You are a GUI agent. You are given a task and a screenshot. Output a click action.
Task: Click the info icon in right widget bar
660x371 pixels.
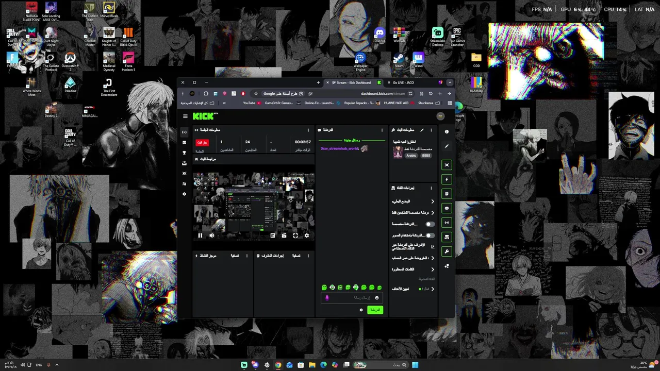point(447,132)
